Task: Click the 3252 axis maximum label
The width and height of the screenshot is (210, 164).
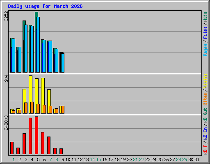Action: pos(6,16)
